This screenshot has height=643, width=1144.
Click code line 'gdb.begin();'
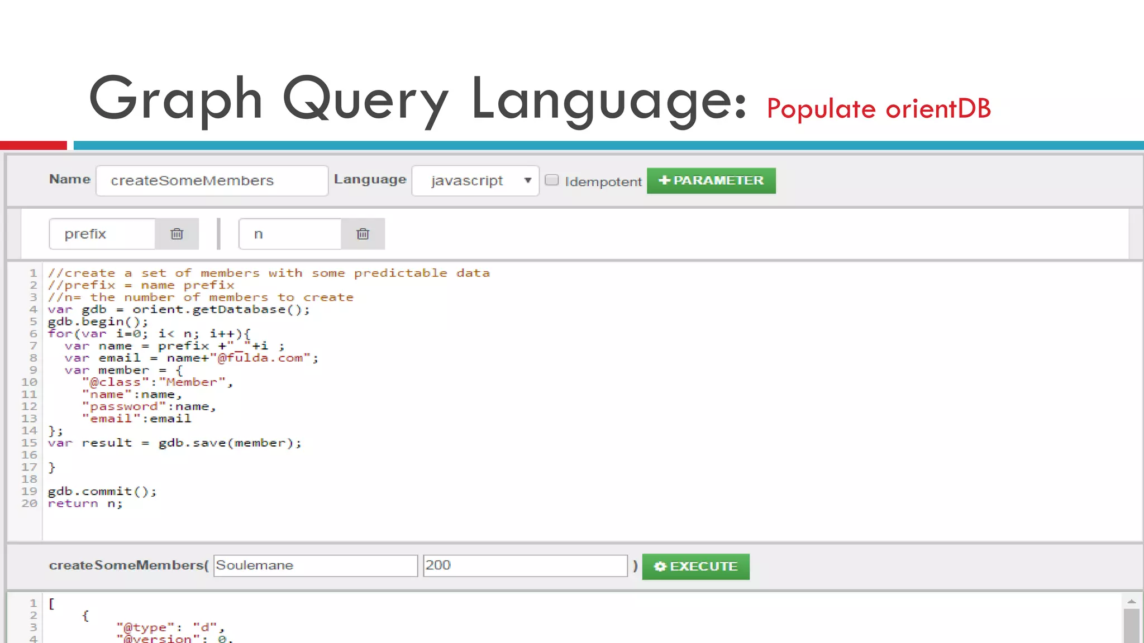click(98, 321)
